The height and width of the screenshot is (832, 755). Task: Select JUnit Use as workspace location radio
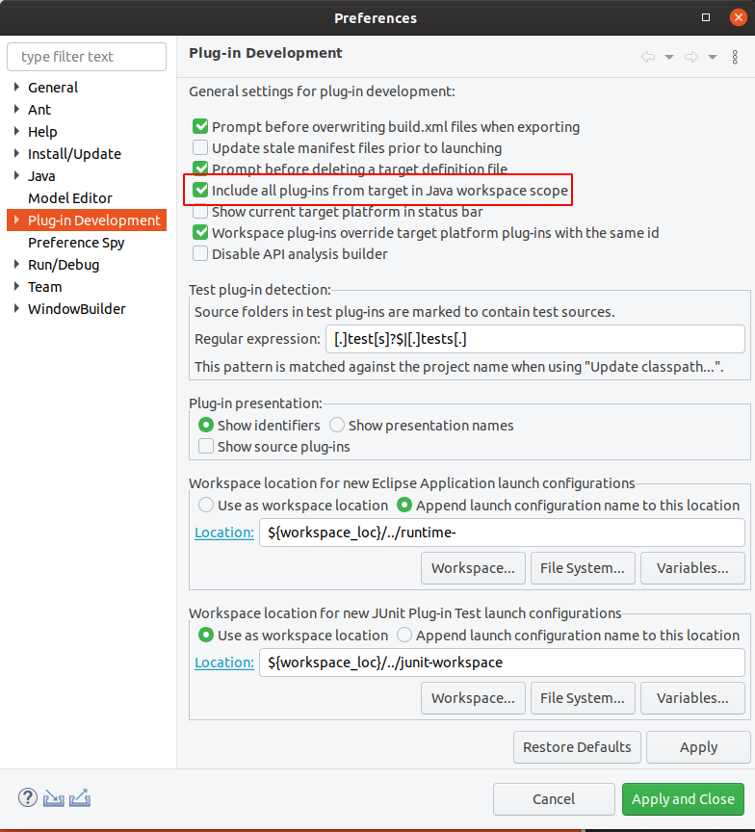206,635
